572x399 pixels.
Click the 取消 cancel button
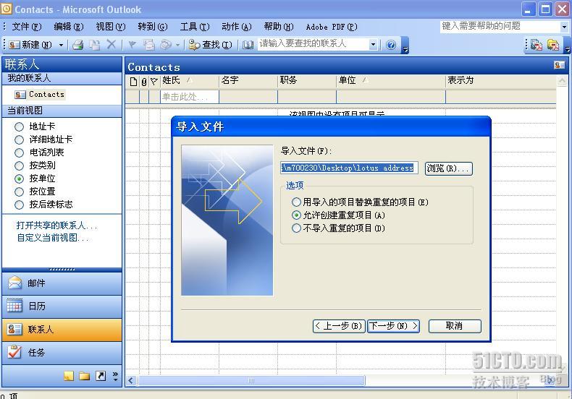(455, 326)
